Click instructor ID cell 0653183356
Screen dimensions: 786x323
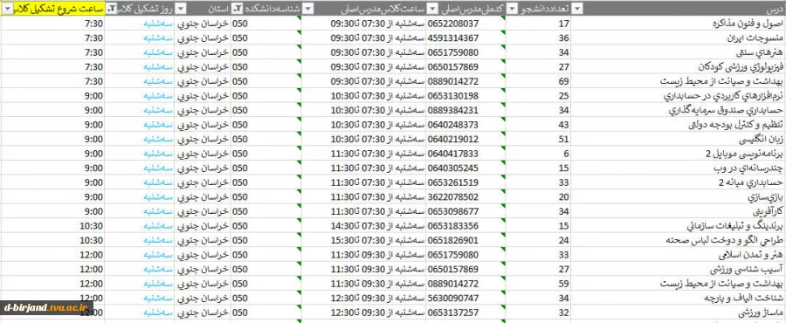(x=465, y=226)
